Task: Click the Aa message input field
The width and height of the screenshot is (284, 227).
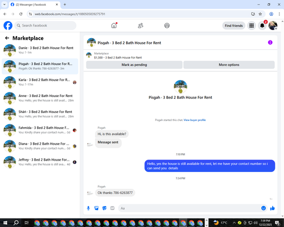Action: pyautogui.click(x=189, y=208)
